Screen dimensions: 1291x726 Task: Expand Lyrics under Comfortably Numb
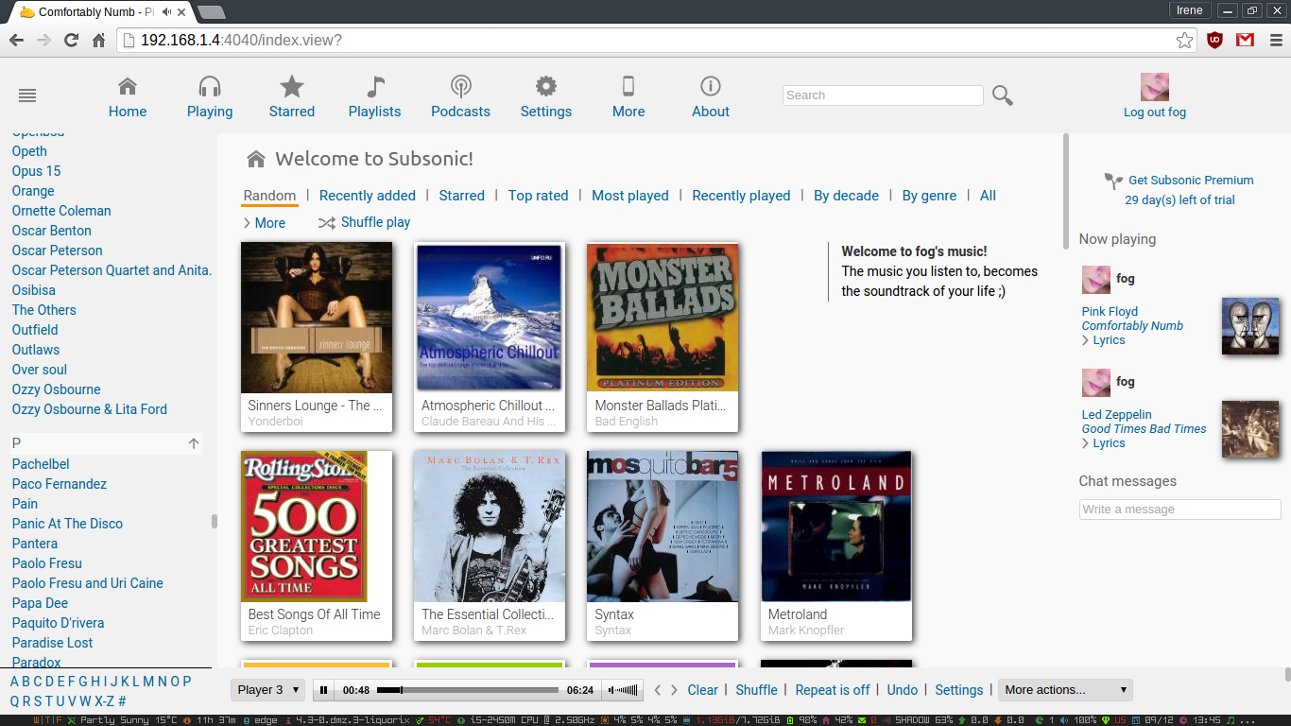(1108, 340)
